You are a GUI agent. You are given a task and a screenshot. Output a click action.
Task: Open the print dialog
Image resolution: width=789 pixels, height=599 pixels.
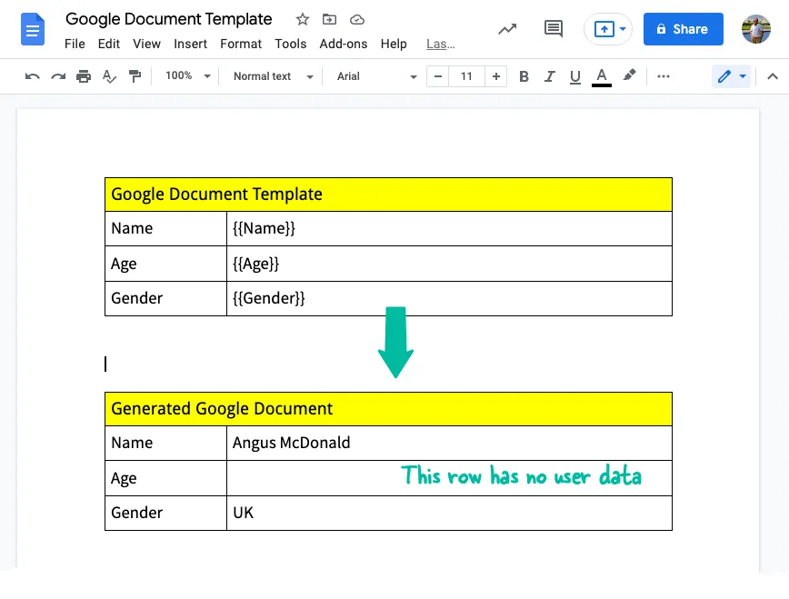coord(84,76)
